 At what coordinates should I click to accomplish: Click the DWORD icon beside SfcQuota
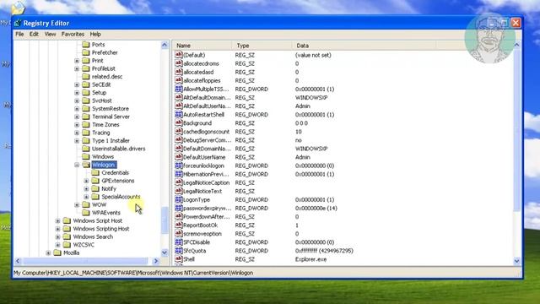178,251
